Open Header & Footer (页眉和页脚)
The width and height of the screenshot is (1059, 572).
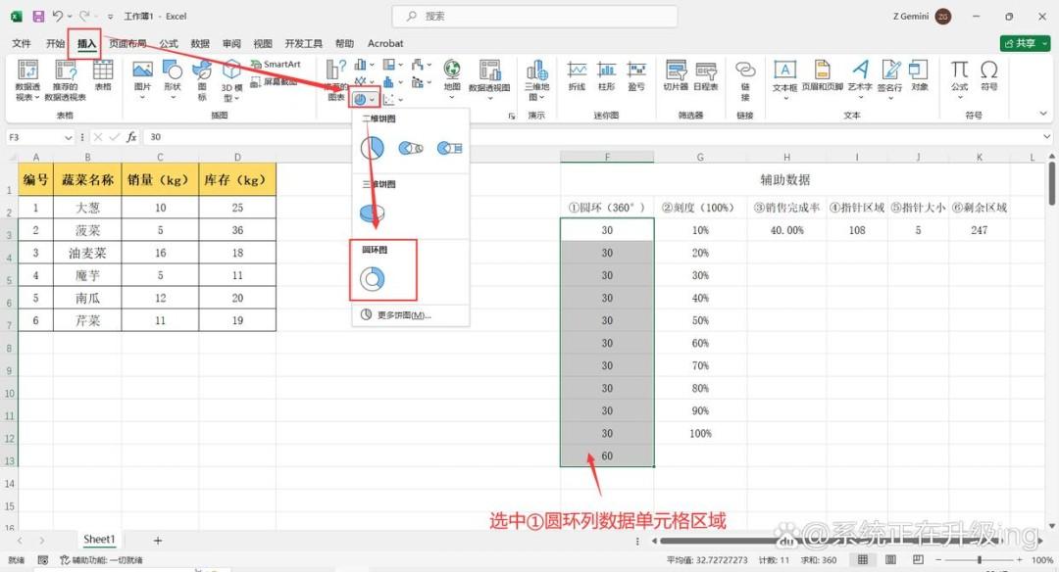[823, 75]
